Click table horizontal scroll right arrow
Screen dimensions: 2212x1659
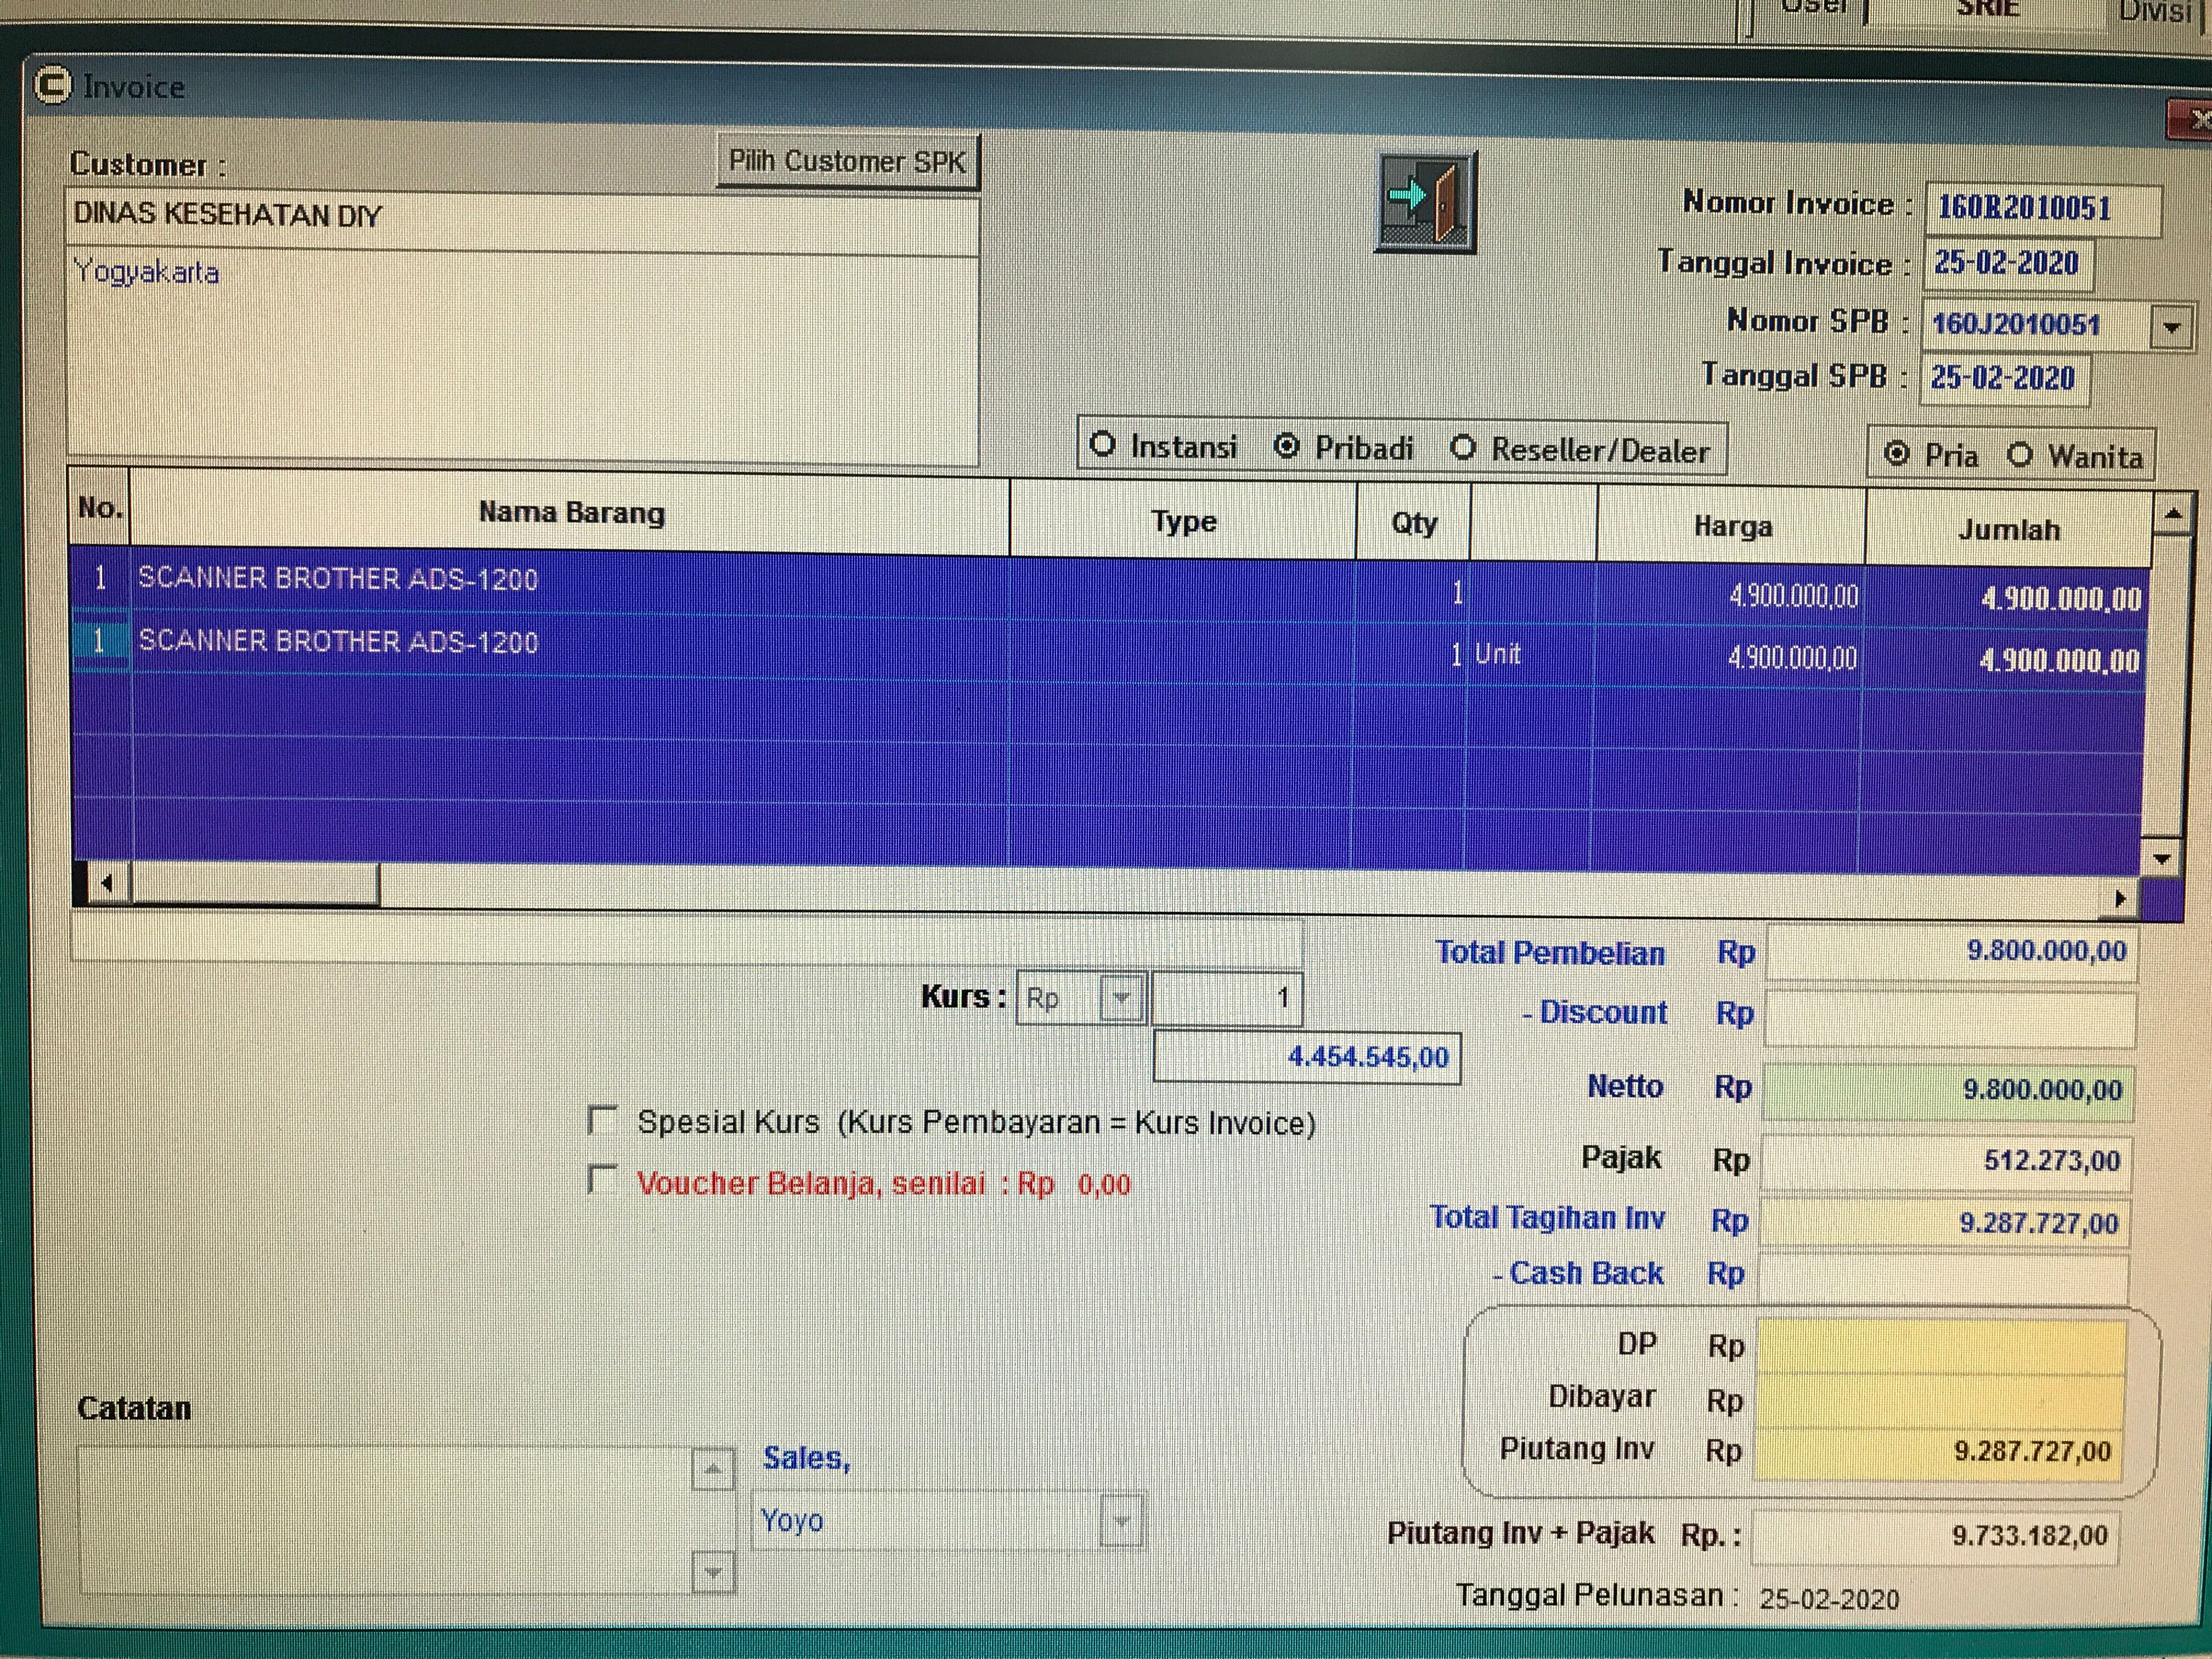2119,898
